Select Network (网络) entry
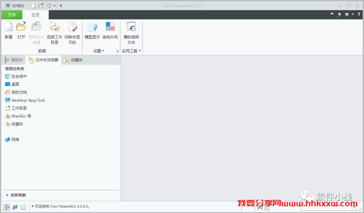The height and width of the screenshot is (213, 364). tap(12, 139)
